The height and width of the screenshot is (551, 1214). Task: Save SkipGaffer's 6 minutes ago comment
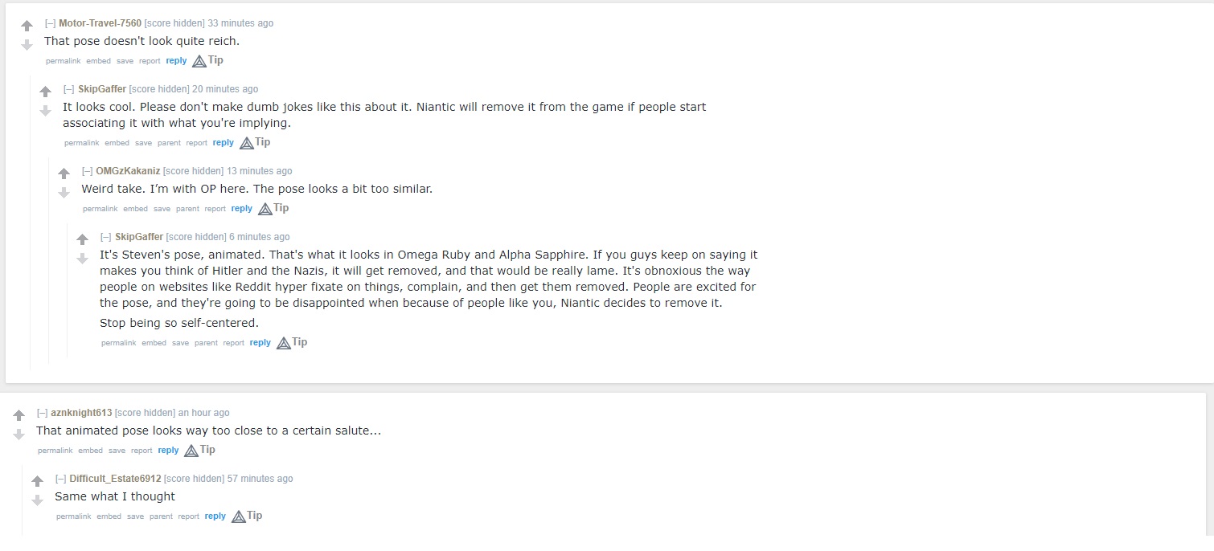click(x=180, y=343)
